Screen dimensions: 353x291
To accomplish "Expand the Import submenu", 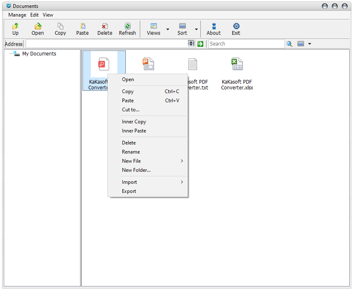I will click(182, 182).
